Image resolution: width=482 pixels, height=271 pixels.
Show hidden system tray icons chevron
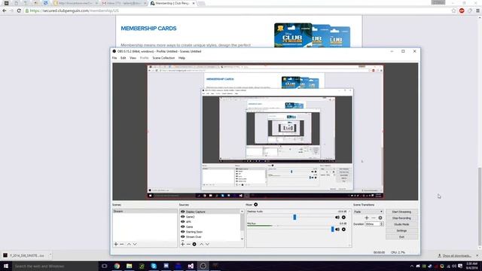click(x=412, y=266)
